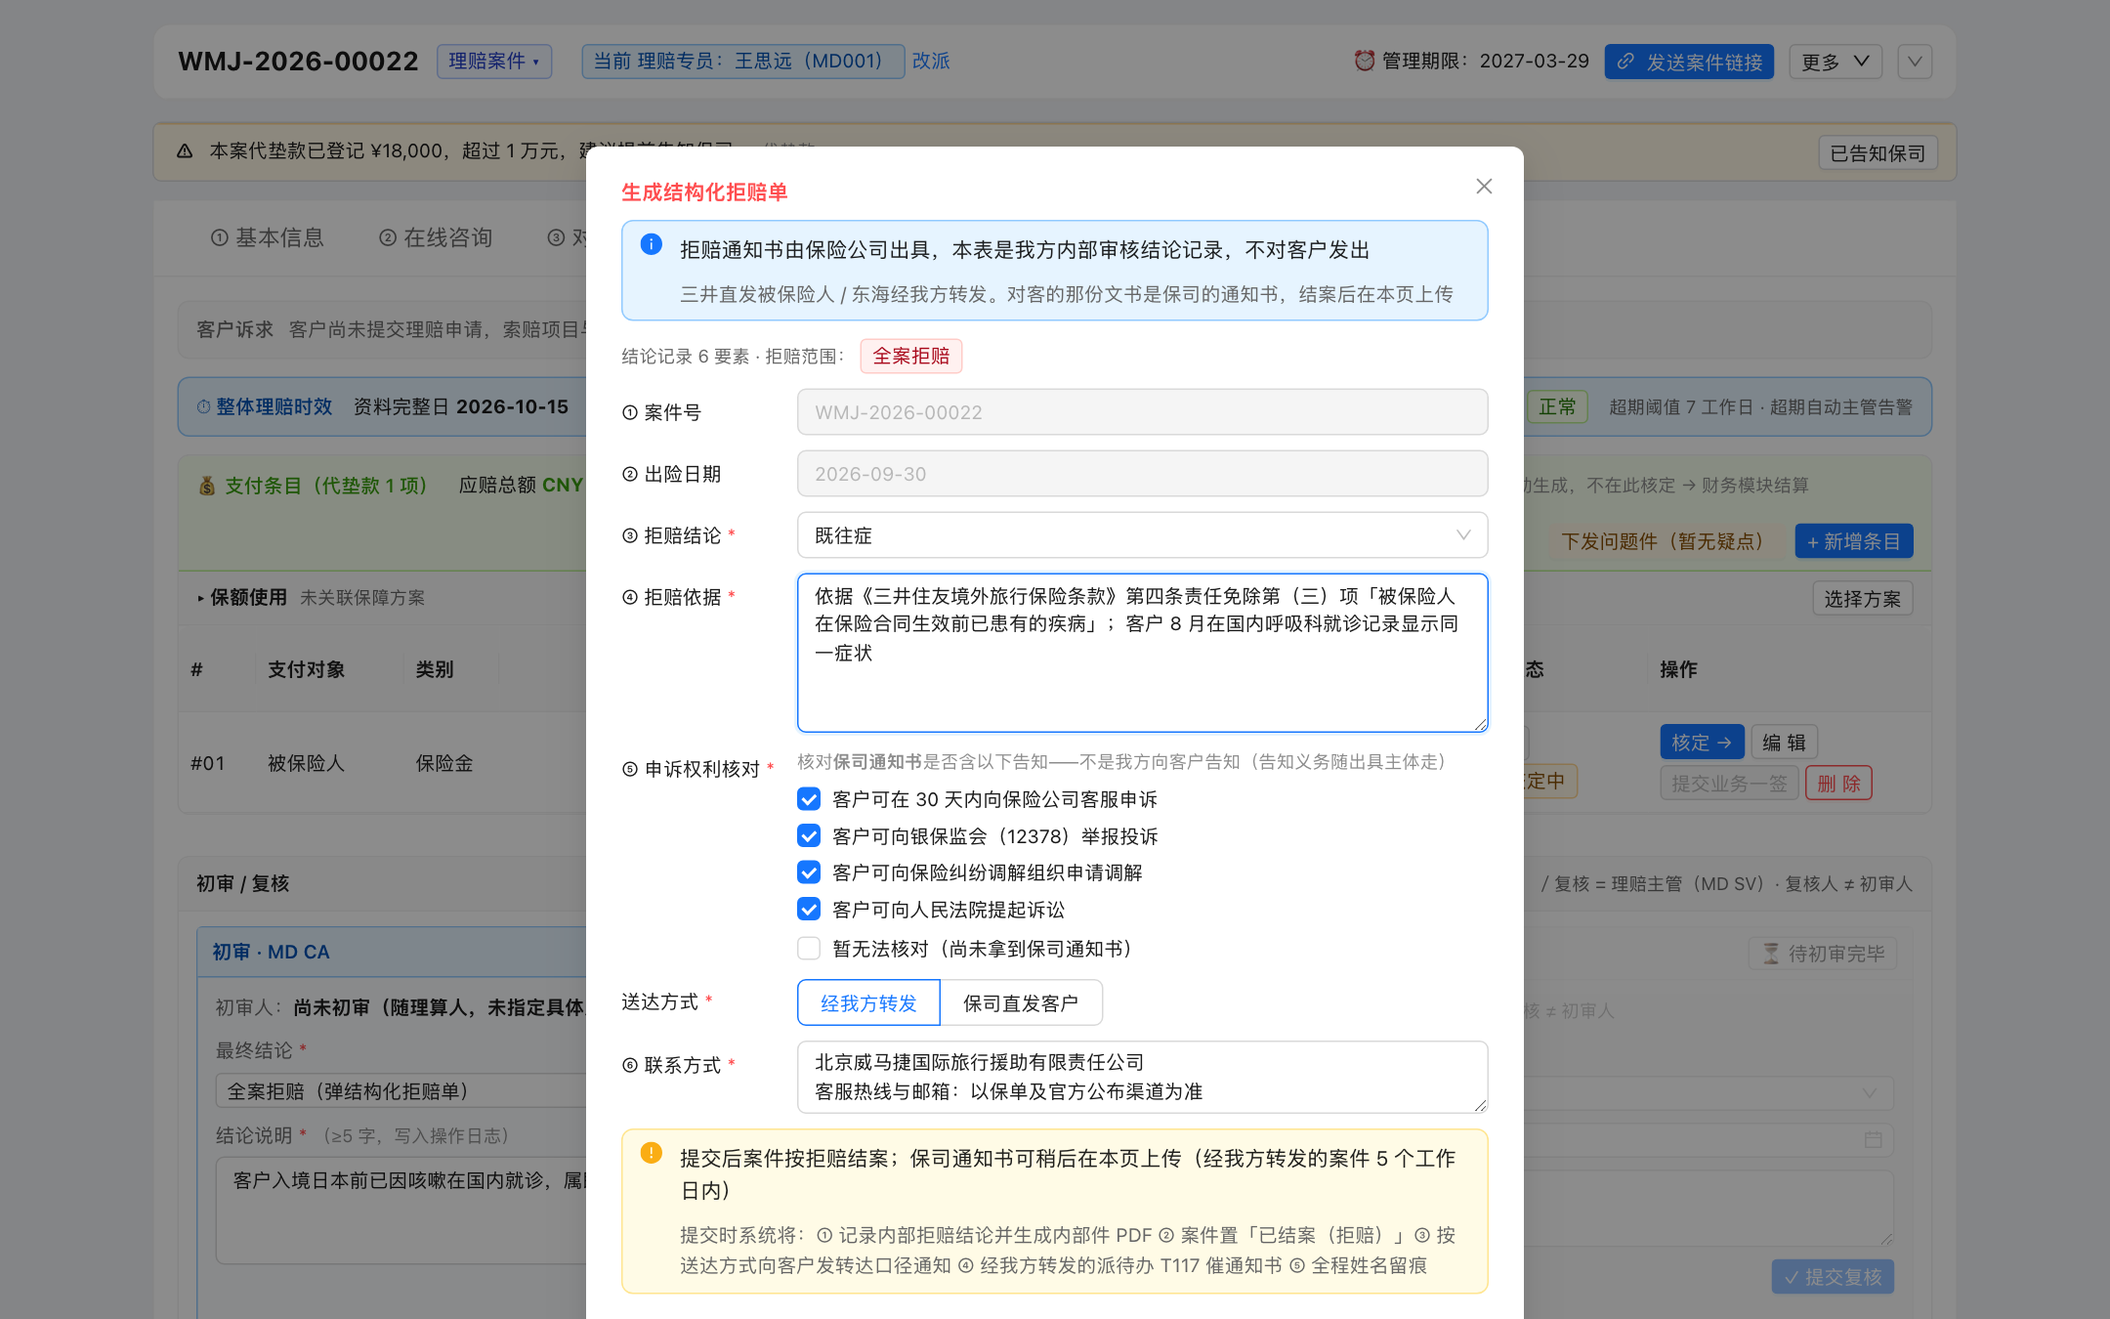Check 暂无法核对（尚未拿到保司通知书）
2110x1319 pixels.
click(x=809, y=949)
